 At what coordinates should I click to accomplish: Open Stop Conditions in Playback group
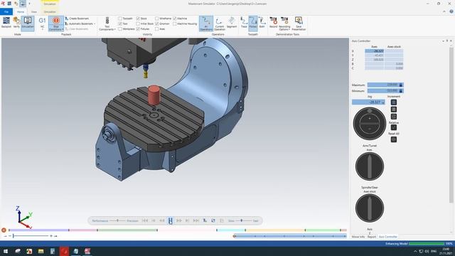pos(56,23)
